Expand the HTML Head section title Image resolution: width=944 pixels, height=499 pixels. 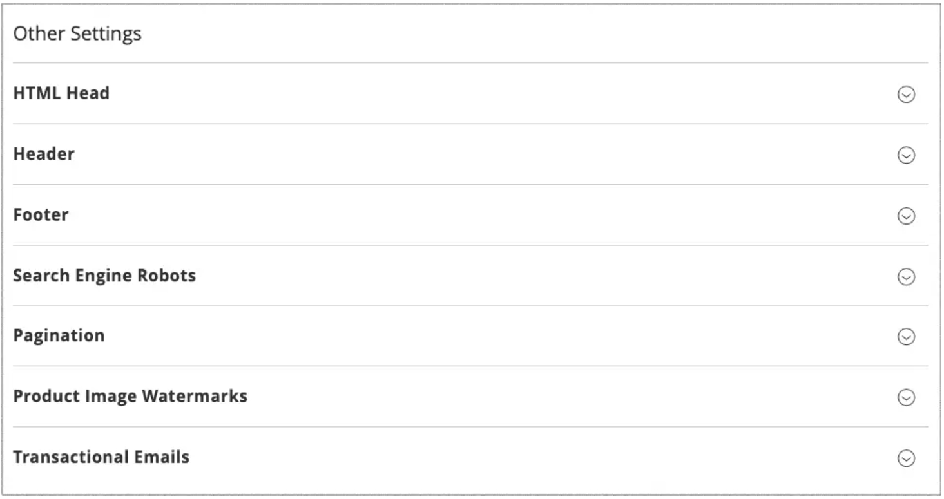click(x=61, y=93)
